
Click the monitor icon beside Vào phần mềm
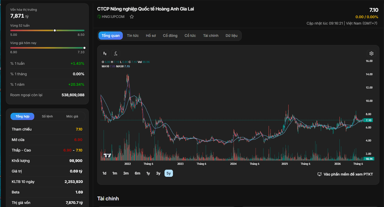click(x=320, y=174)
